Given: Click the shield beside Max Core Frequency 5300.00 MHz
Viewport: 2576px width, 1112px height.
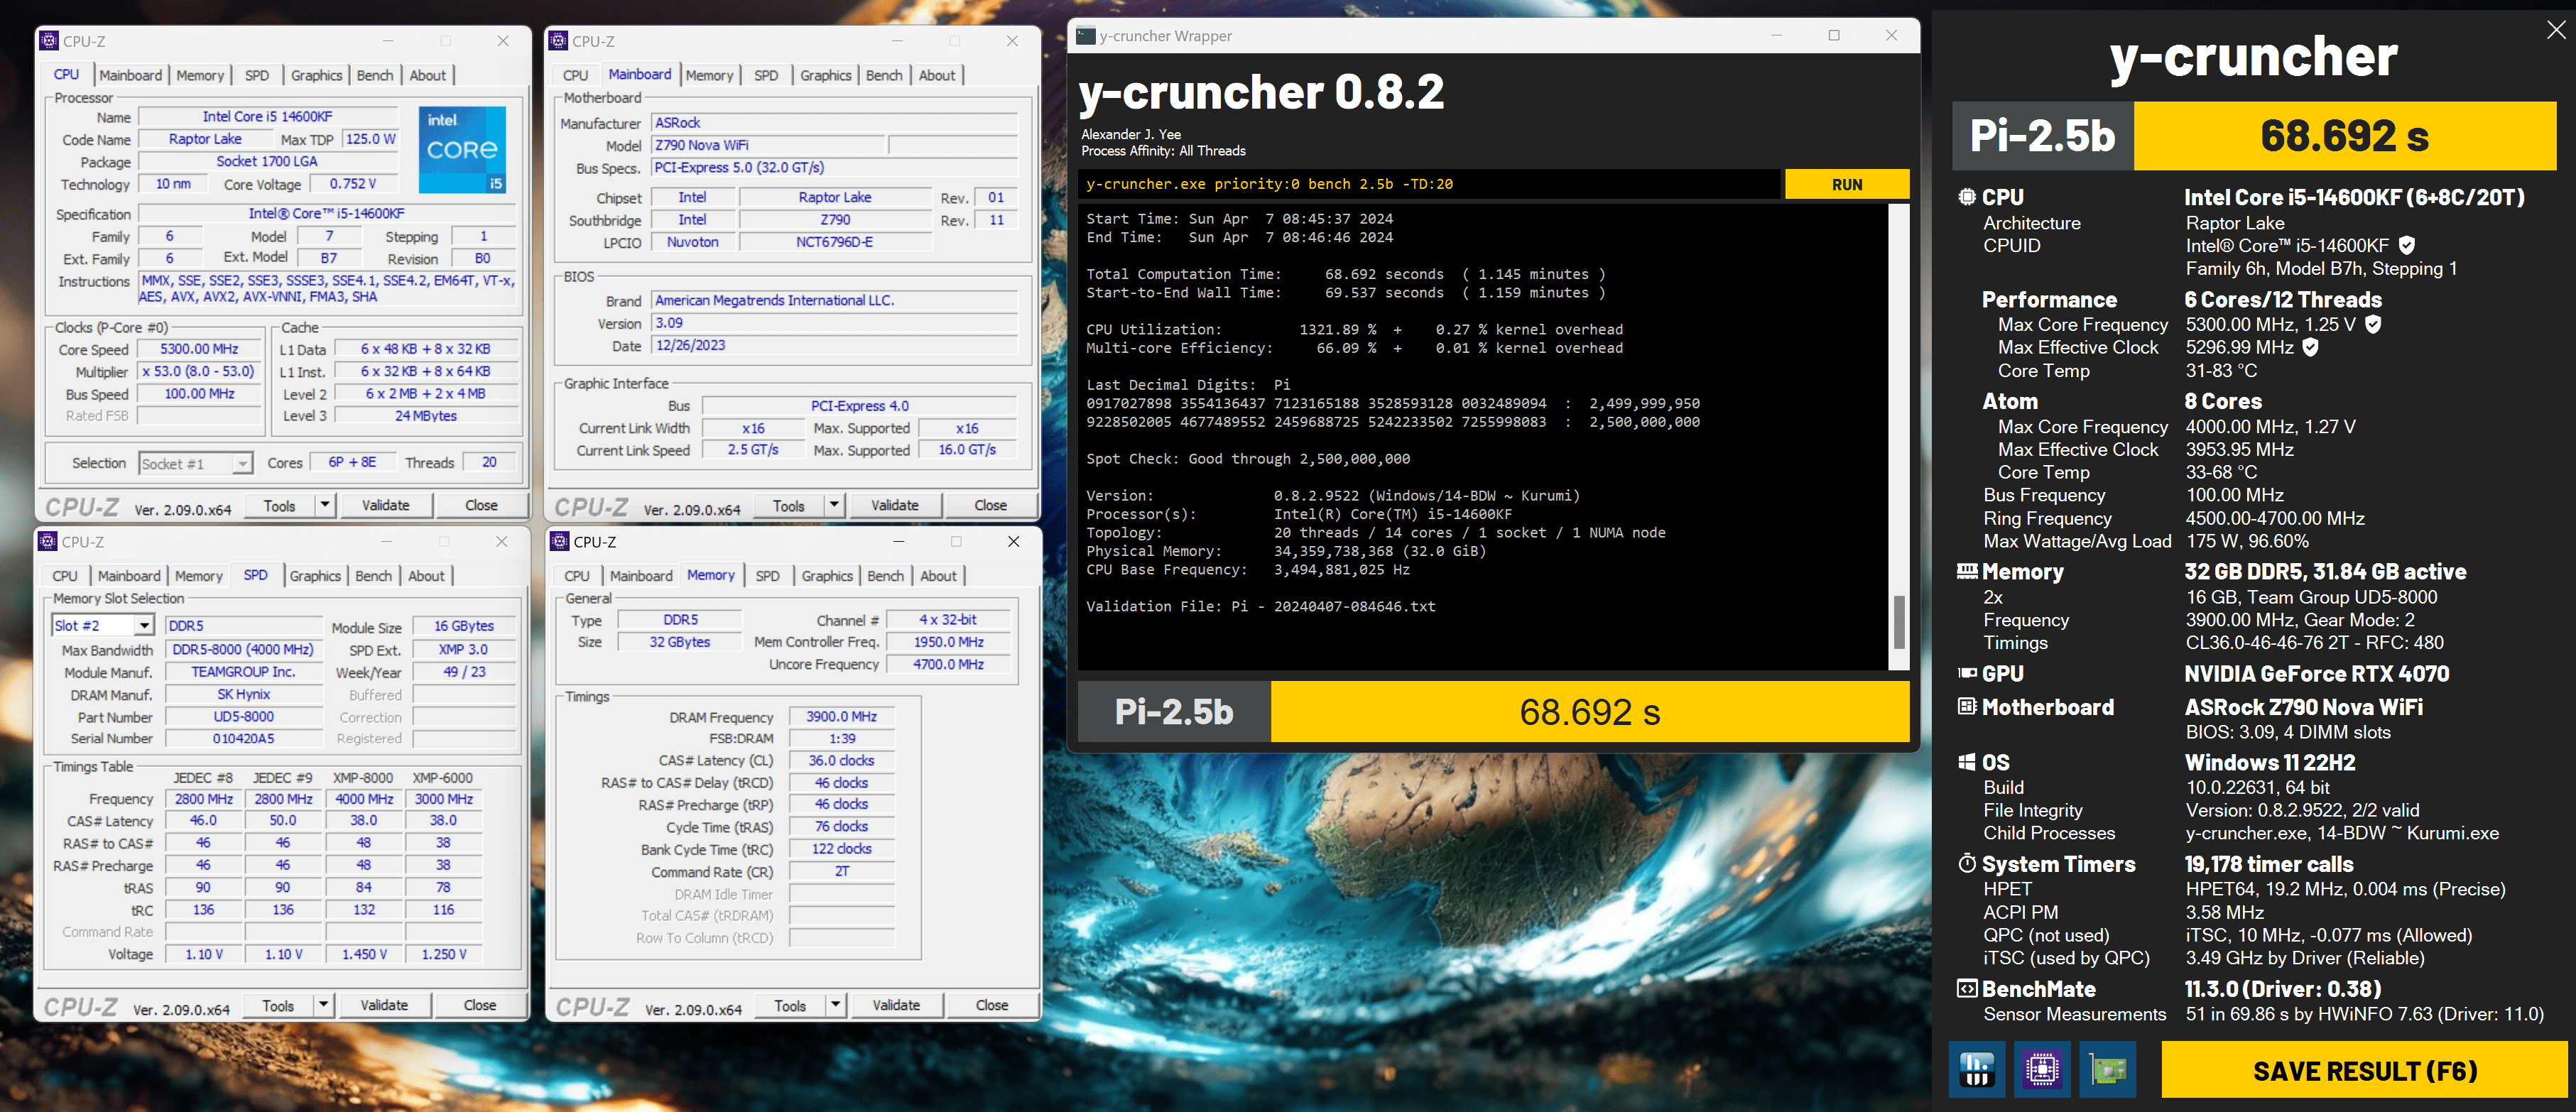Looking at the screenshot, I should pyautogui.click(x=2373, y=324).
